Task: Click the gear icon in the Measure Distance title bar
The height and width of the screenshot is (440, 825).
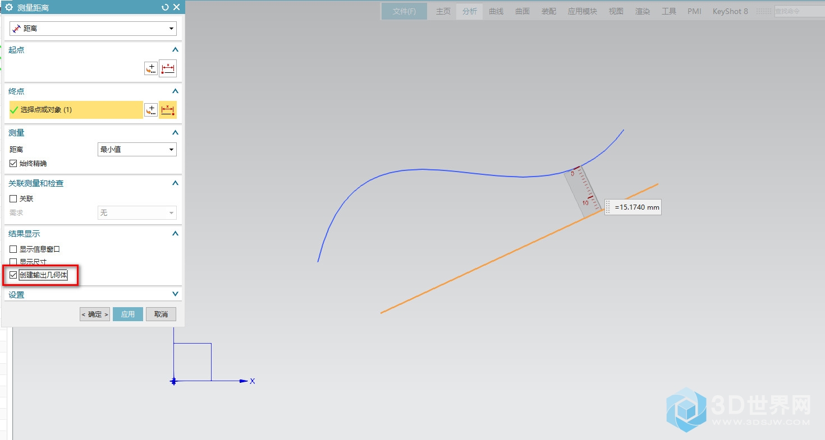Action: coord(9,7)
